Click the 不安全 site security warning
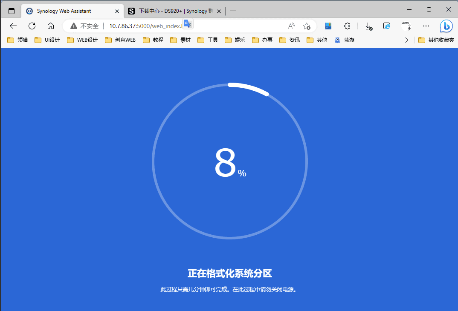 (x=85, y=26)
